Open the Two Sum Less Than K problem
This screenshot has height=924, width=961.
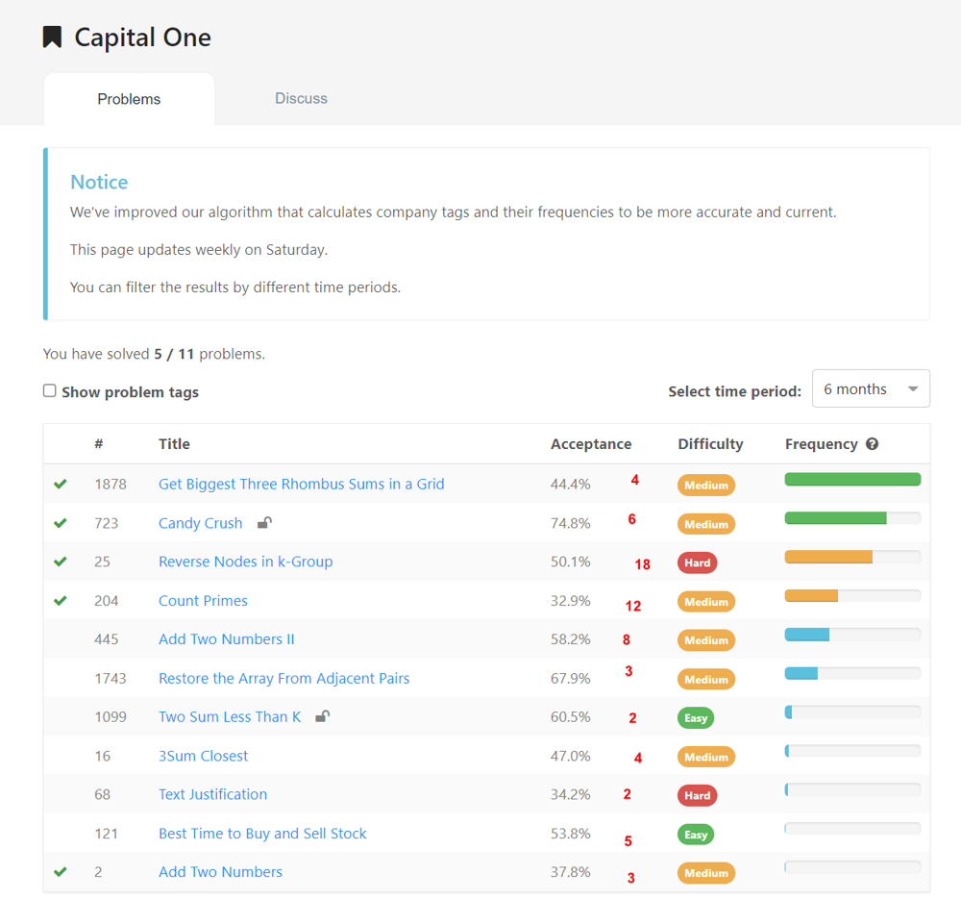[230, 716]
